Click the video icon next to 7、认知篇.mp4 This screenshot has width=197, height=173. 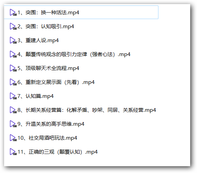13,96
